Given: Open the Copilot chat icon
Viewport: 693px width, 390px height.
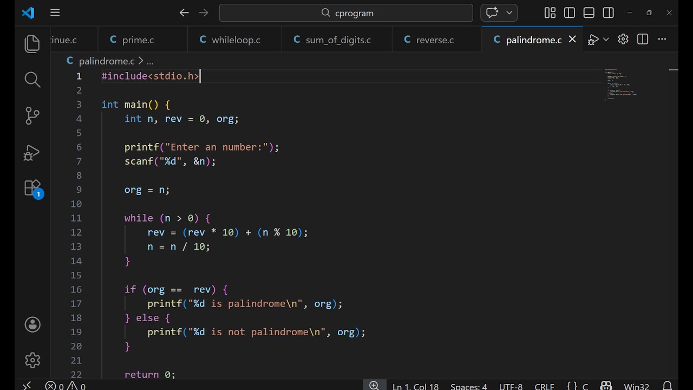Looking at the screenshot, I should pos(492,12).
